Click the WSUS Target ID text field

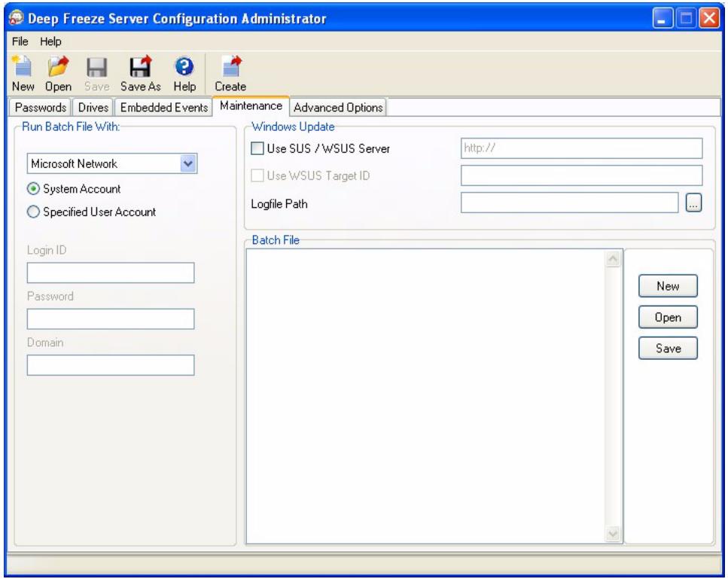coord(581,175)
